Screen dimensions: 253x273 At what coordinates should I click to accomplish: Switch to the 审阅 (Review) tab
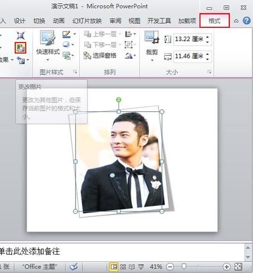pyautogui.click(x=115, y=21)
